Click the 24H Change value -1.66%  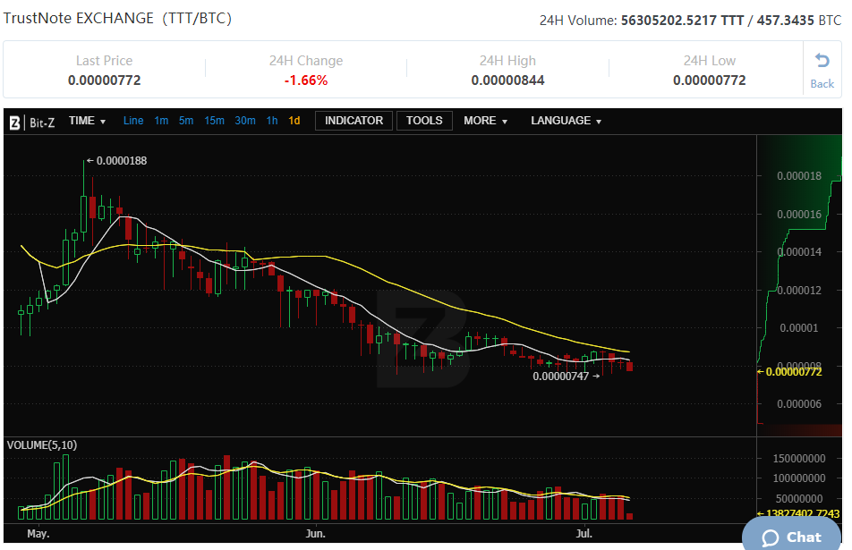(306, 80)
